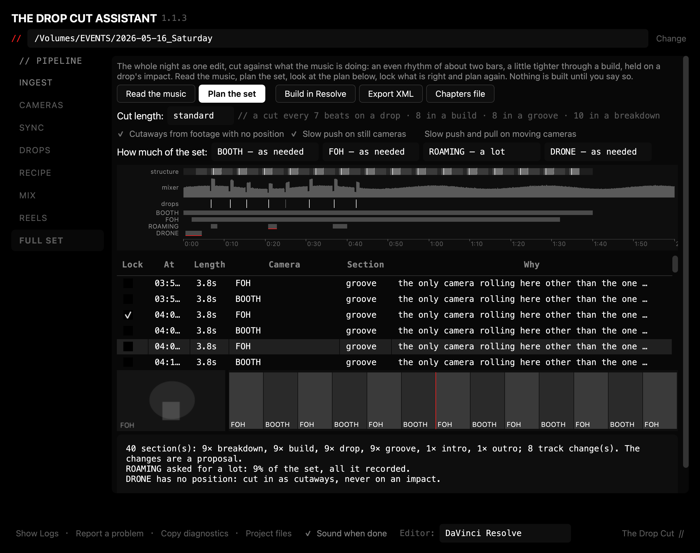Select the FULL SET step
This screenshot has width=700, height=553.
pos(57,241)
